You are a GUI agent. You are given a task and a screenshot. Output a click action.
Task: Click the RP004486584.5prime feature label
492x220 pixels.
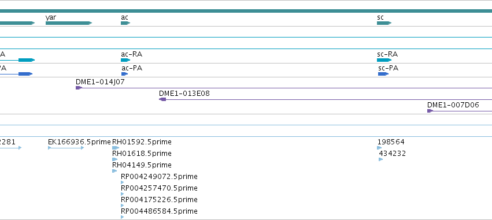click(159, 211)
